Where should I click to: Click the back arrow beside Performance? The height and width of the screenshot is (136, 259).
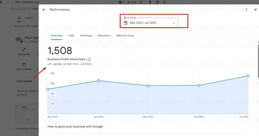click(x=44, y=10)
